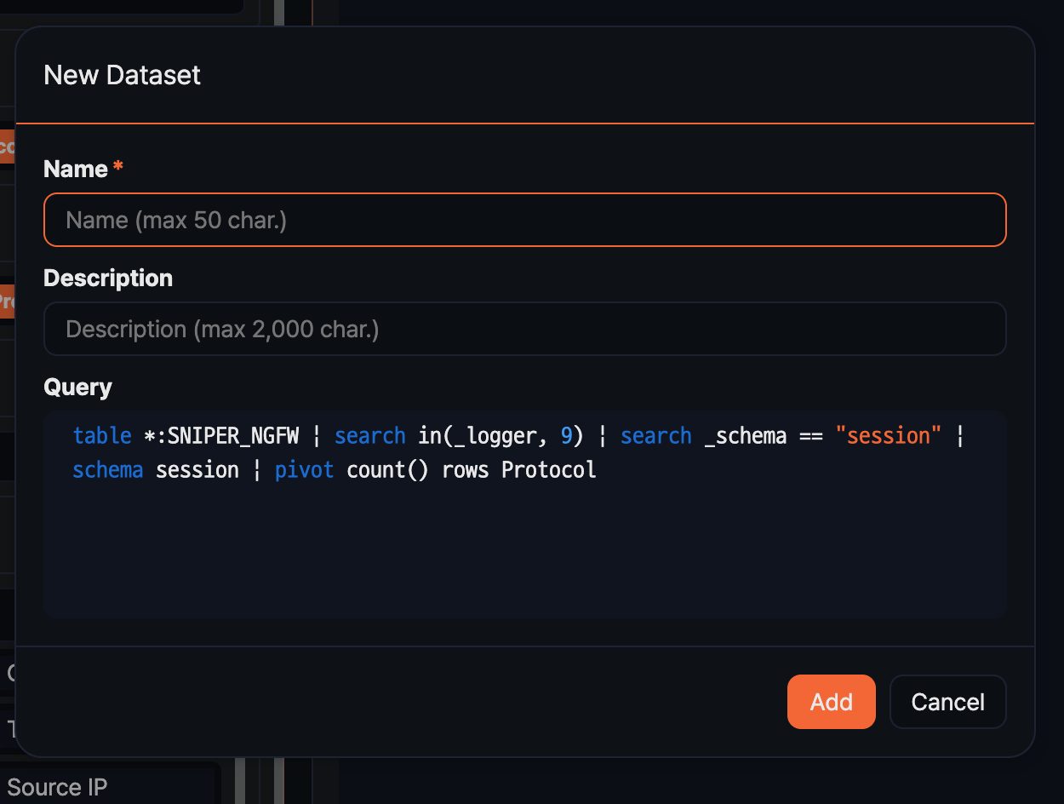The image size is (1064, 804).
Task: Click the 'pivot' keyword in the query
Action: coord(304,469)
